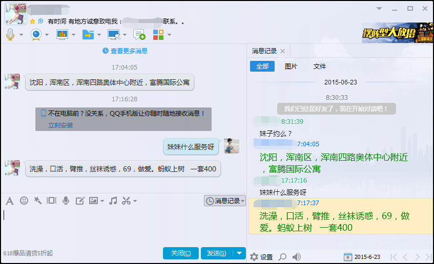Go to previous history page
Image resolution: width=434 pixels, height=264 pixels.
coord(405,257)
